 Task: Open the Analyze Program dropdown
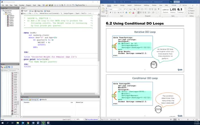click(74, 13)
